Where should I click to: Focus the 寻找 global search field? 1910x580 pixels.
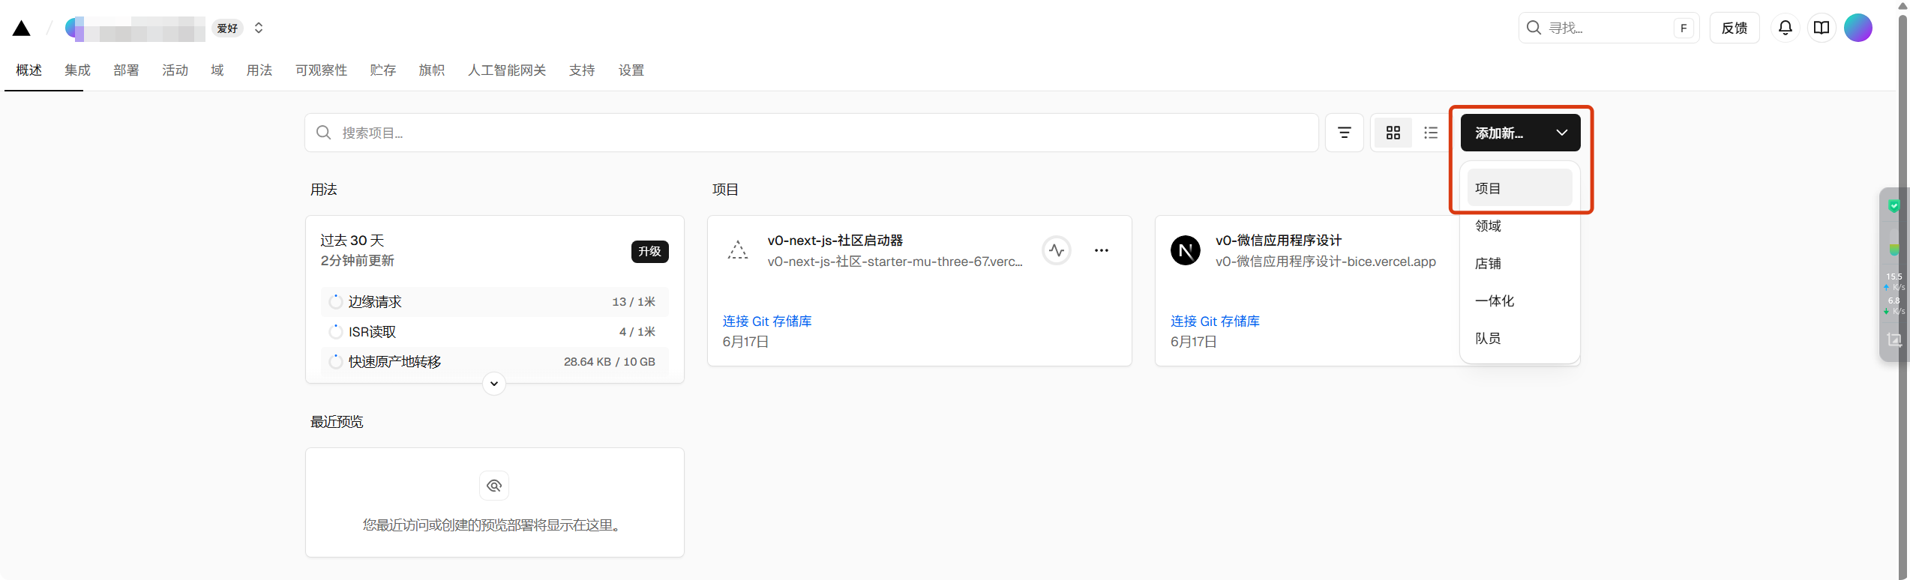coord(1609,28)
